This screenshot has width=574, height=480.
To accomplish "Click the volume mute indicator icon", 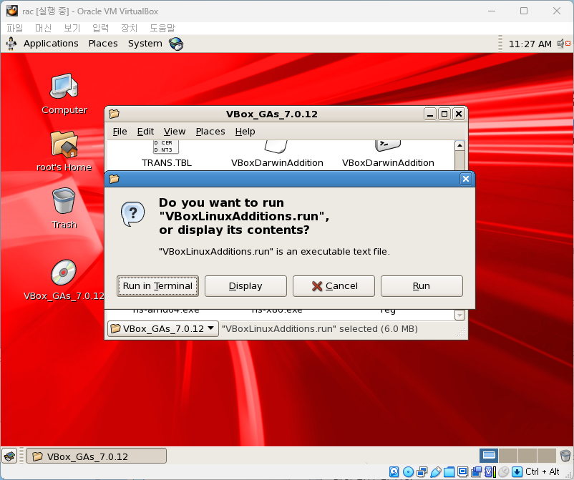I will pos(564,44).
